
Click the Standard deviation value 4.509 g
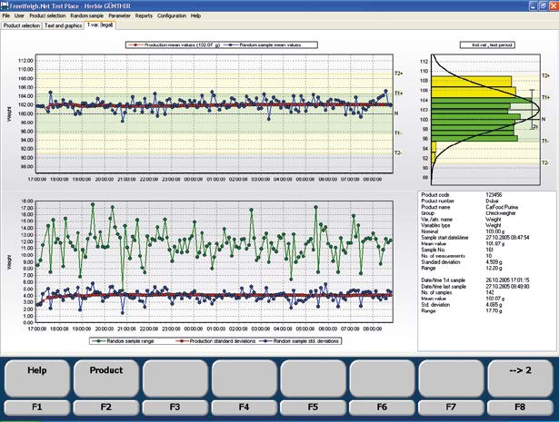click(494, 262)
